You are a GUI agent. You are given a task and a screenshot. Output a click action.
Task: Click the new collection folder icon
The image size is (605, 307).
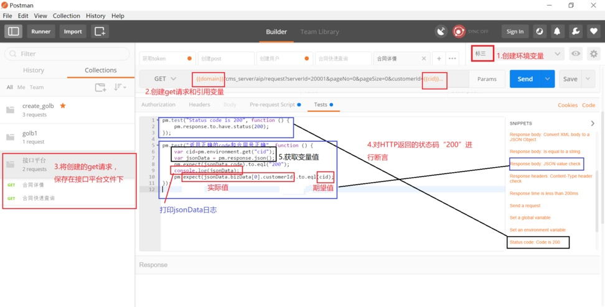(x=100, y=88)
